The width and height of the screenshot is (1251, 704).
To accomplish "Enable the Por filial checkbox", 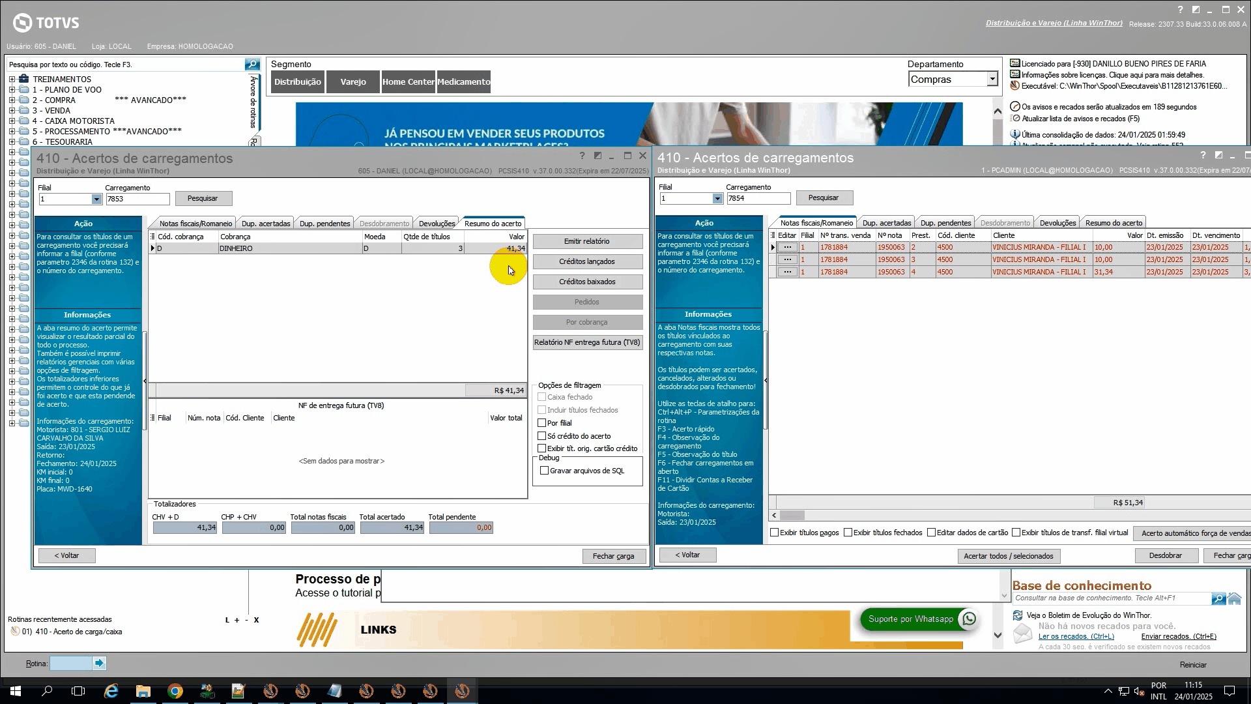I will click(x=541, y=423).
